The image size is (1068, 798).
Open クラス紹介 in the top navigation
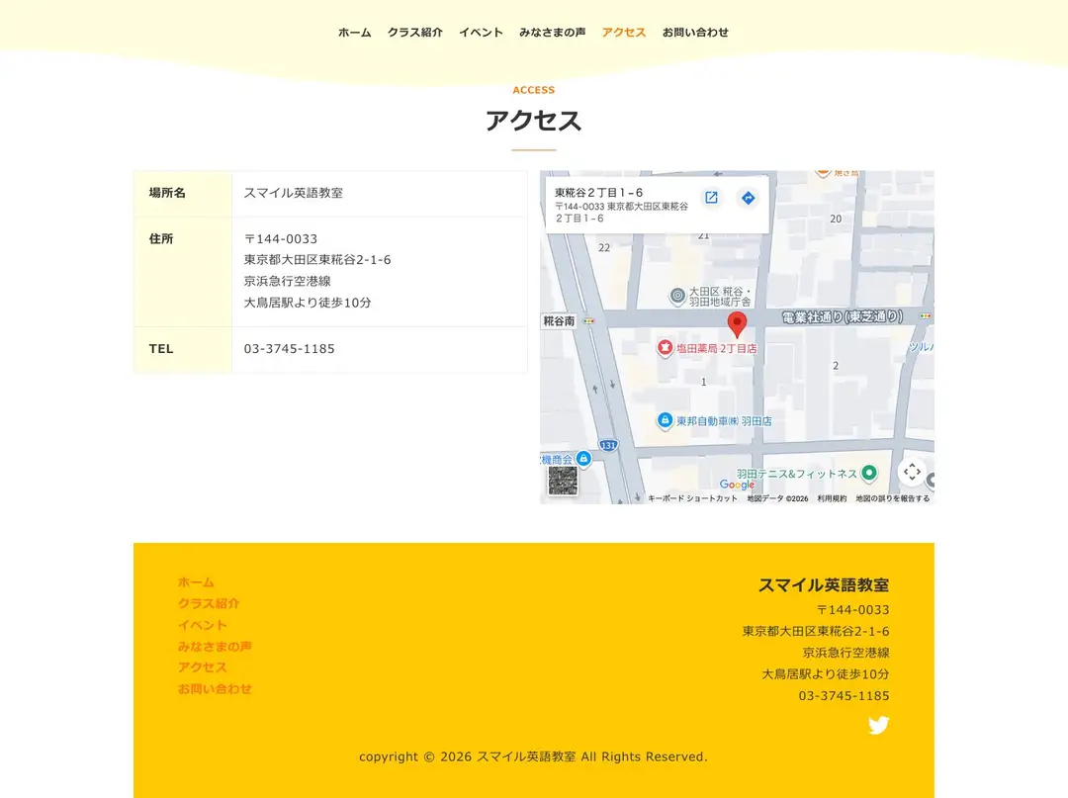[x=414, y=32]
